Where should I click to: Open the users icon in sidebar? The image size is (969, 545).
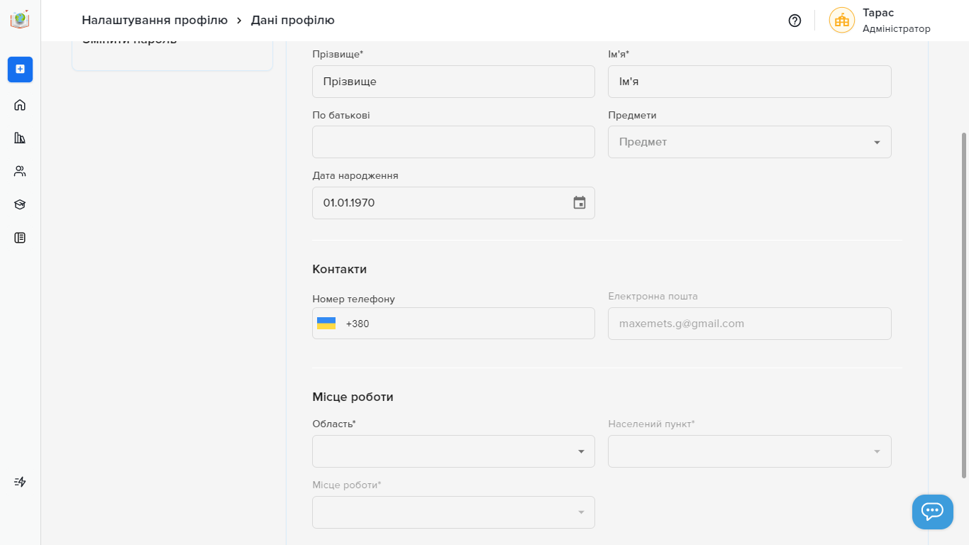pyautogui.click(x=20, y=171)
